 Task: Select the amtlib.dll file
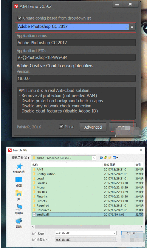pyautogui.click(x=88, y=214)
